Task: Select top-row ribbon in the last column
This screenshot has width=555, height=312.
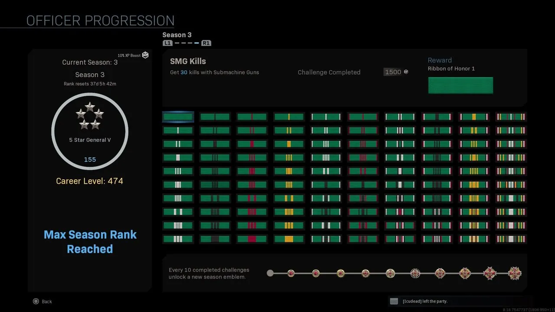Action: coord(511,117)
